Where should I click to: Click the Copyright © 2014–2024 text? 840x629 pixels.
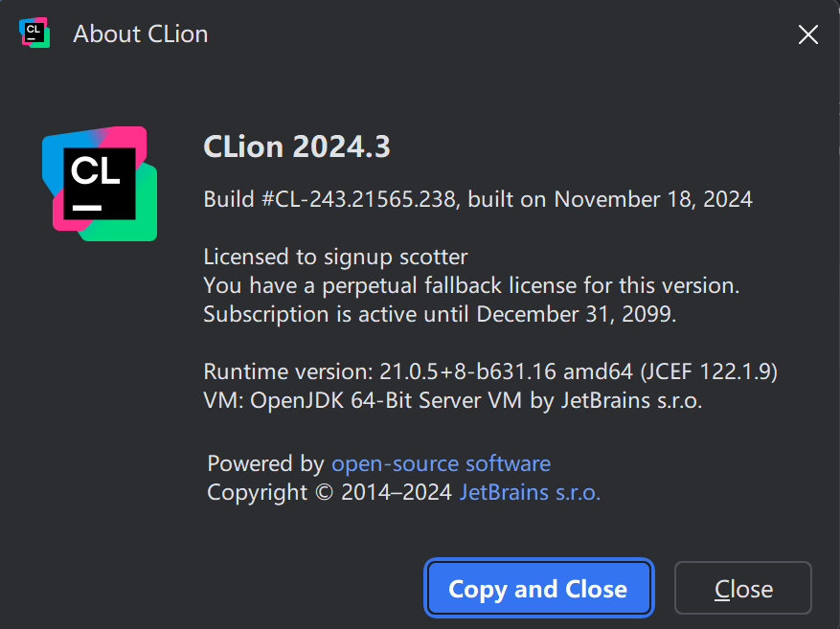pos(329,493)
